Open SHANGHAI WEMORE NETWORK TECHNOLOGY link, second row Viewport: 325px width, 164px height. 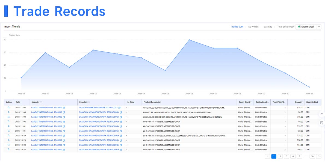coord(99,112)
